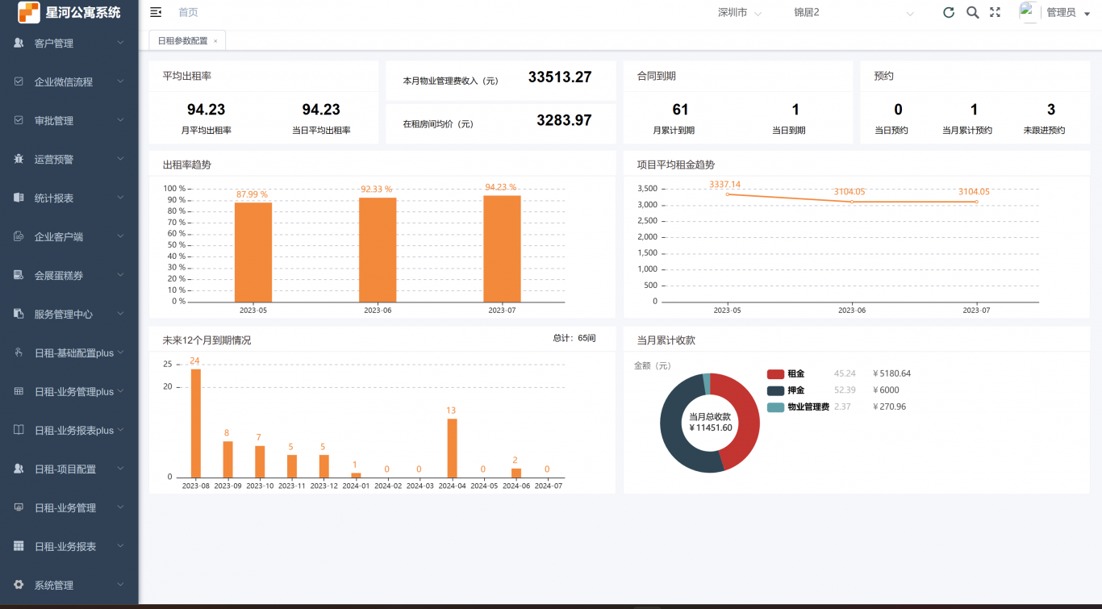Click the 2023-05 rent point 3337.14
Image resolution: width=1102 pixels, height=609 pixels.
click(727, 194)
